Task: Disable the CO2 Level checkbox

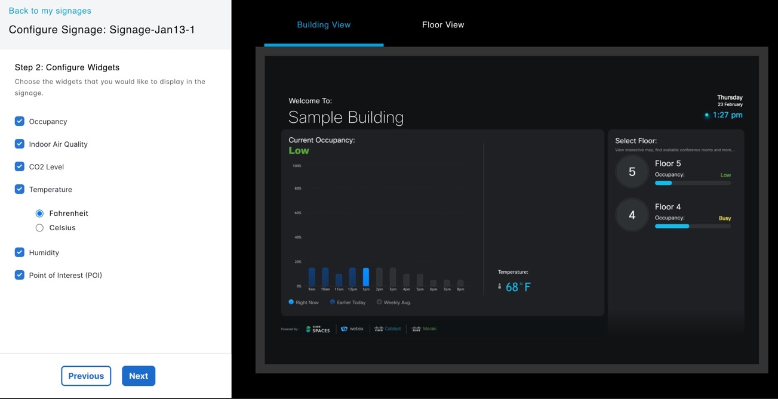Action: [x=20, y=166]
